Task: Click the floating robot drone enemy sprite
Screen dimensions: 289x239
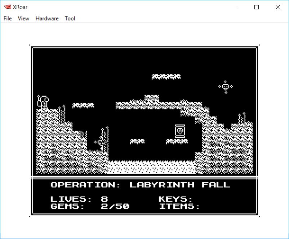Action: click(x=226, y=87)
